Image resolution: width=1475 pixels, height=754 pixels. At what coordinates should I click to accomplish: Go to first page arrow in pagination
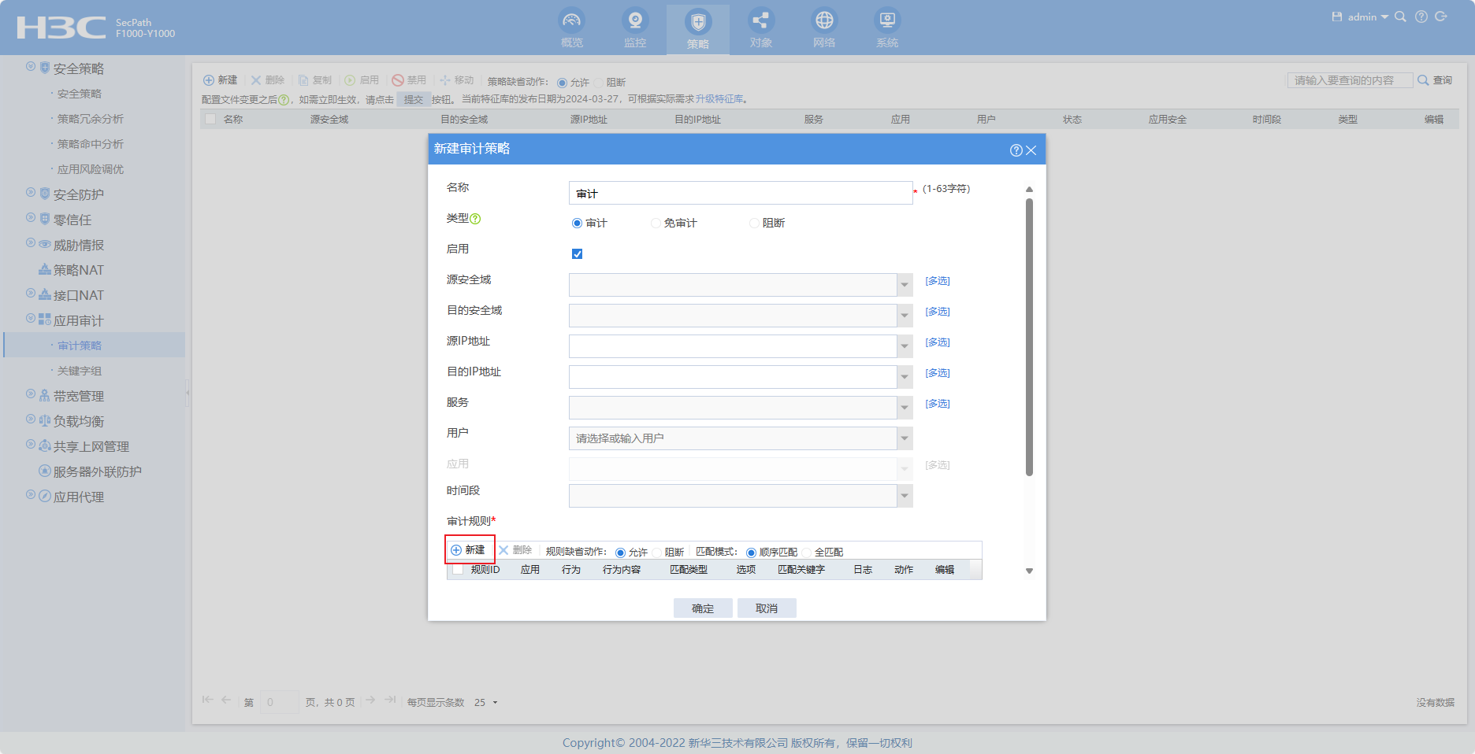click(207, 700)
